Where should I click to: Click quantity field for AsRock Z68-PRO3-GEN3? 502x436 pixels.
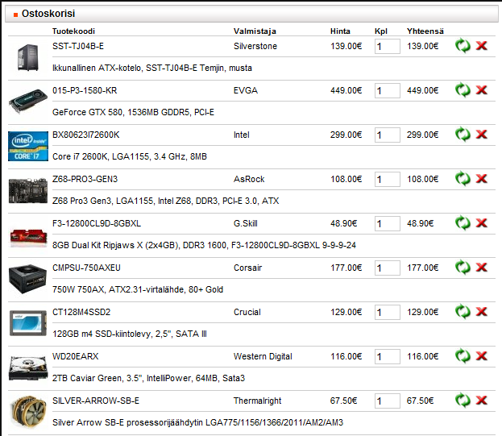pyautogui.click(x=388, y=179)
